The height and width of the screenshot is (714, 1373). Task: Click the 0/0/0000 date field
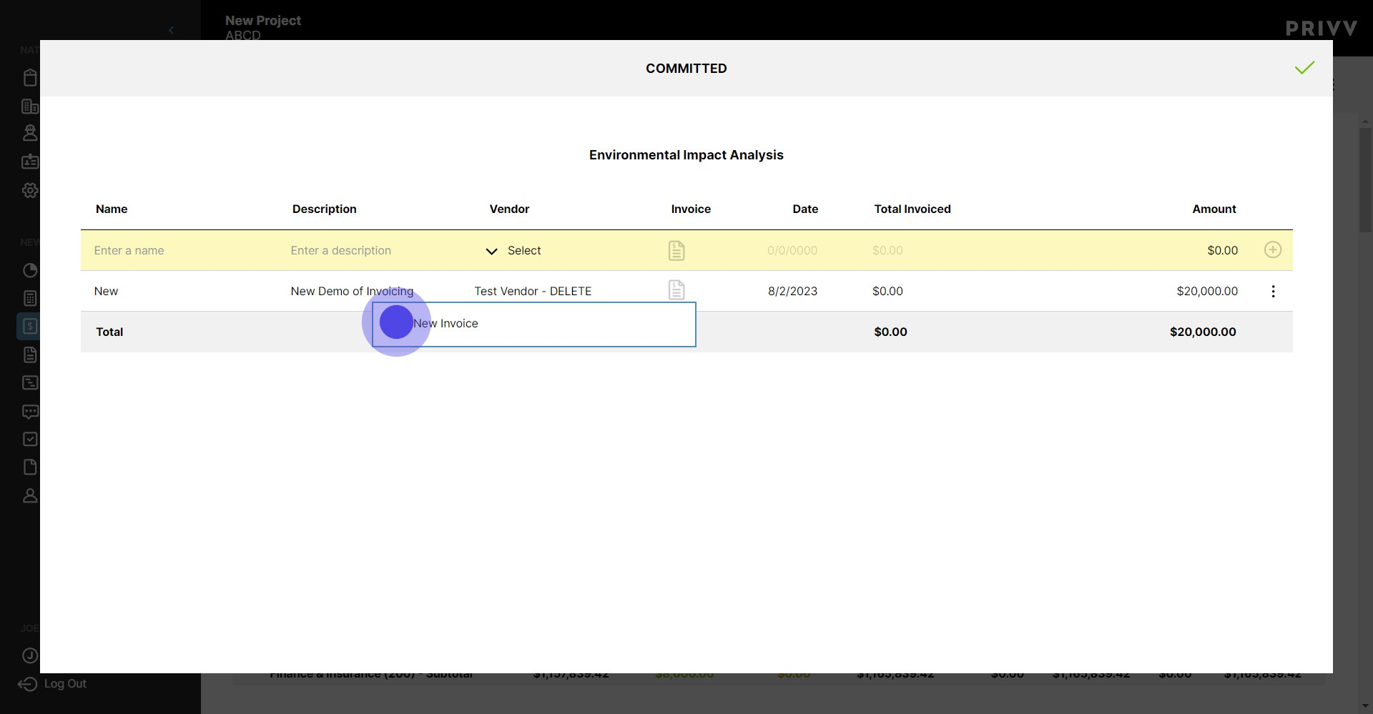click(x=792, y=250)
